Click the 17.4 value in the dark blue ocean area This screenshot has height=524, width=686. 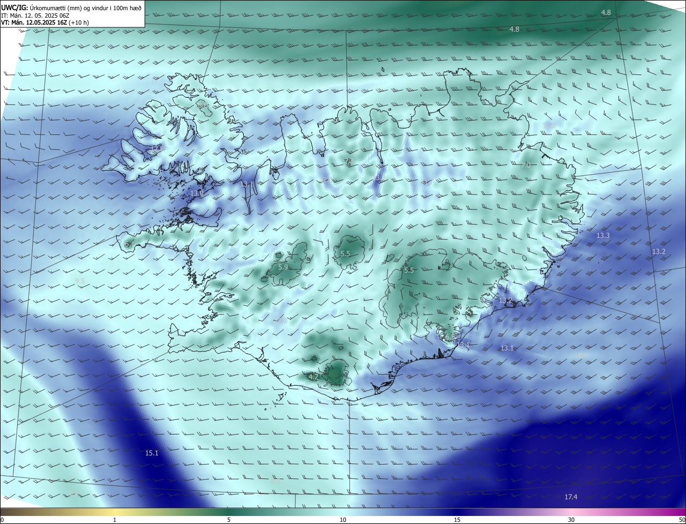tap(571, 497)
